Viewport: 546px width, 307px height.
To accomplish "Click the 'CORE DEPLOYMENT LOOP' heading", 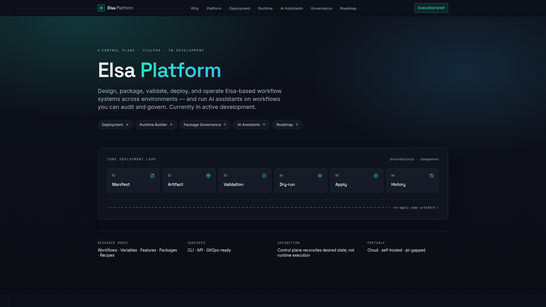I will (x=131, y=159).
